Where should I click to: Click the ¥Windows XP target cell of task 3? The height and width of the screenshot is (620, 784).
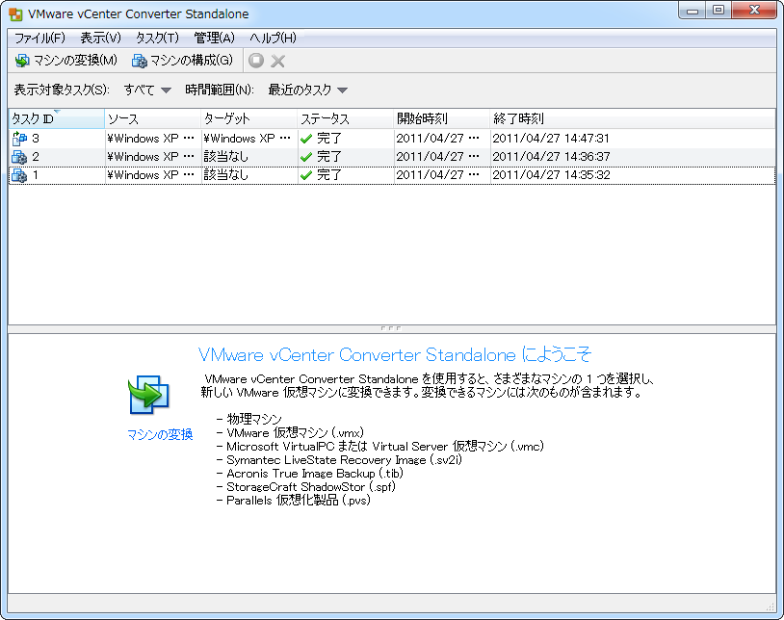point(249,139)
